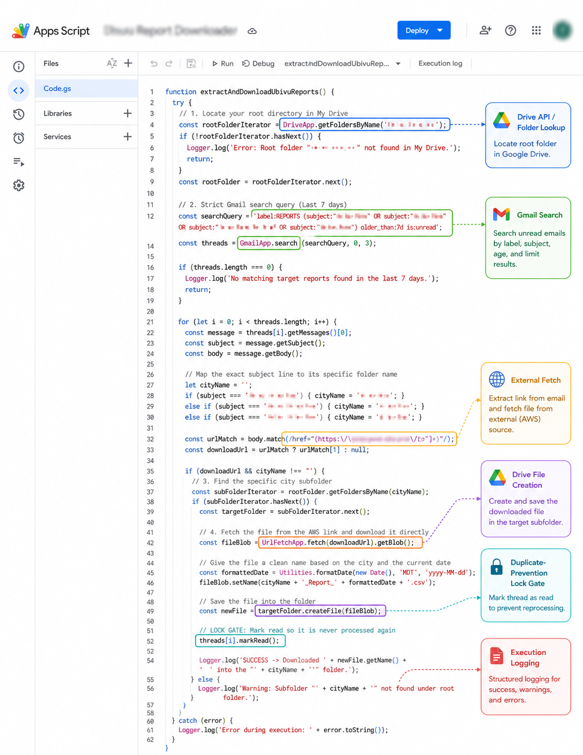
Task: Click the Gmail icon in Gmail Search card
Action: coord(502,214)
